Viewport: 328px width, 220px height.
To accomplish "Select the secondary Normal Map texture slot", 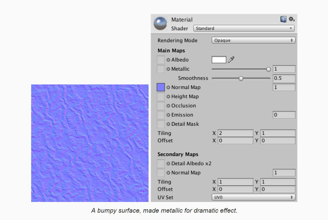I will click(x=161, y=173).
